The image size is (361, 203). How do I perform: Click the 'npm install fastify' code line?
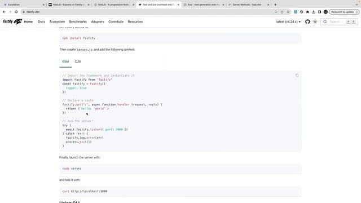tap(78, 38)
